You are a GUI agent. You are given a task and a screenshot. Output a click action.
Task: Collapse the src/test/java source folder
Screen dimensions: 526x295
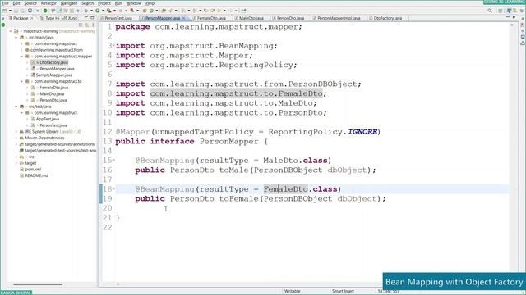[16, 107]
